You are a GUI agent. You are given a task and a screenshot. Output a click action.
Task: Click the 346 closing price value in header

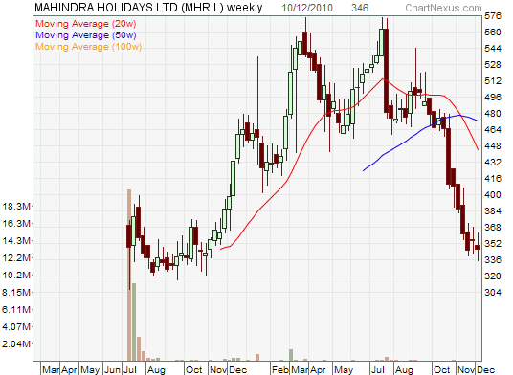click(x=360, y=8)
